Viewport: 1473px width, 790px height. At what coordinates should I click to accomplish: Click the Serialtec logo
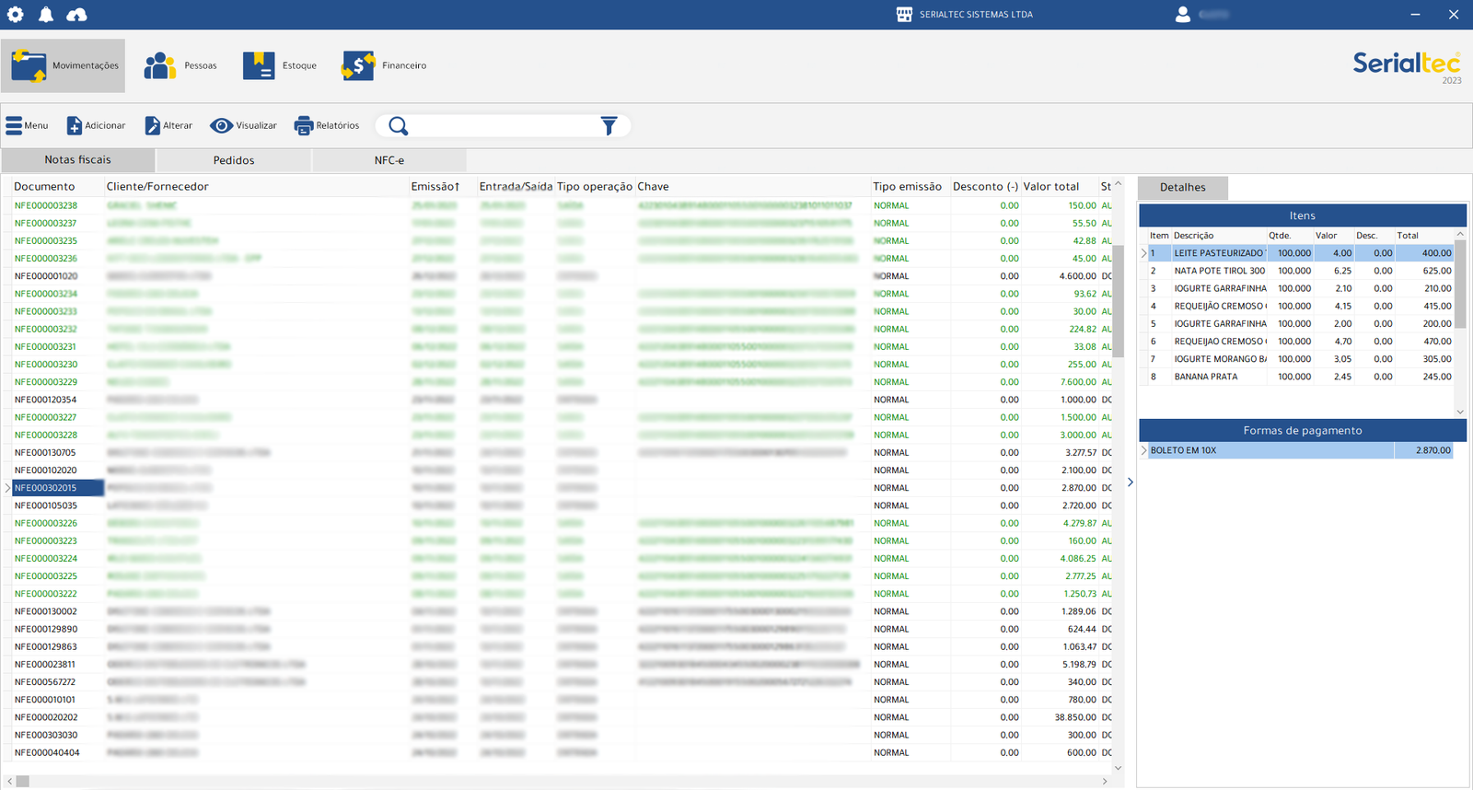click(x=1407, y=64)
